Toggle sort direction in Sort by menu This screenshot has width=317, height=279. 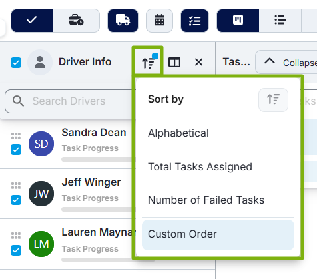(273, 100)
